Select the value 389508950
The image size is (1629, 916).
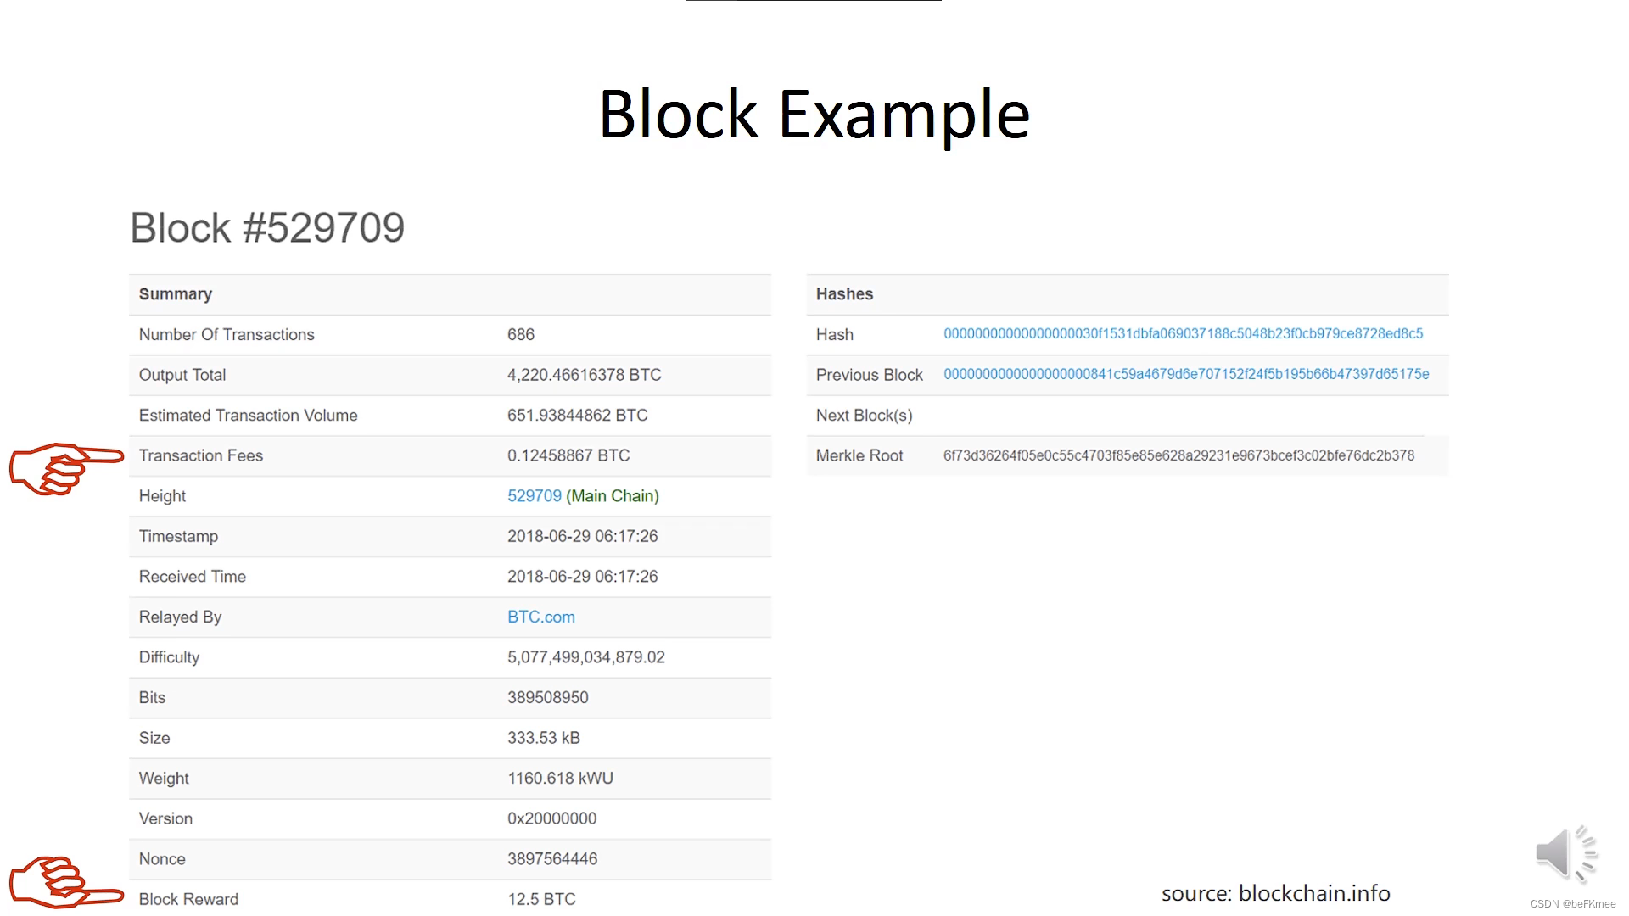tap(548, 697)
